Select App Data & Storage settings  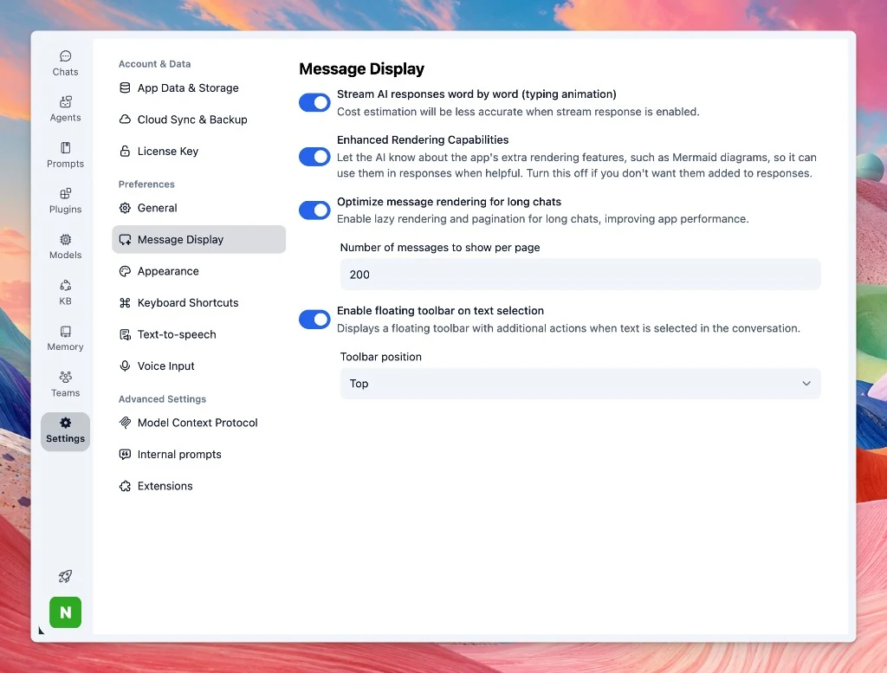pos(198,87)
